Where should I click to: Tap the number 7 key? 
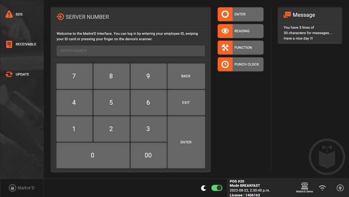[74, 76]
